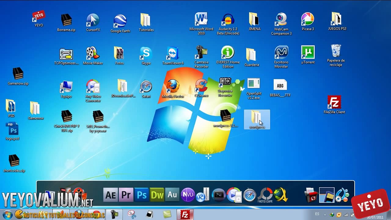Launch FileZilla Client desktop shortcut

click(334, 105)
